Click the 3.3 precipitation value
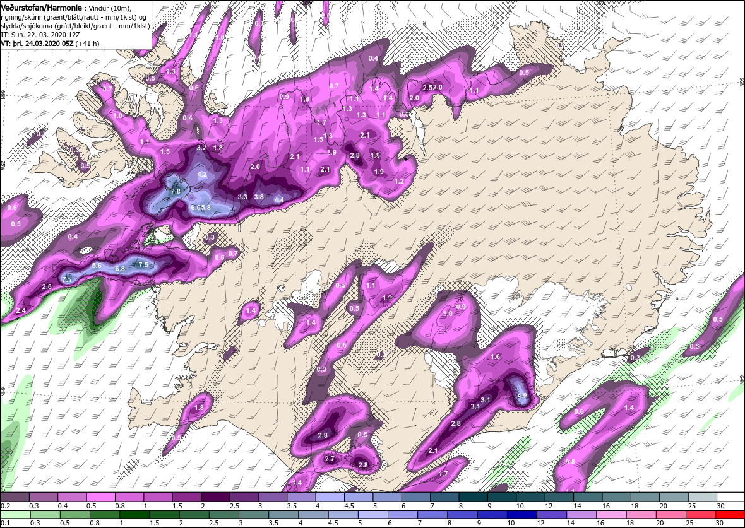Image resolution: width=745 pixels, height=528 pixels. 243,197
